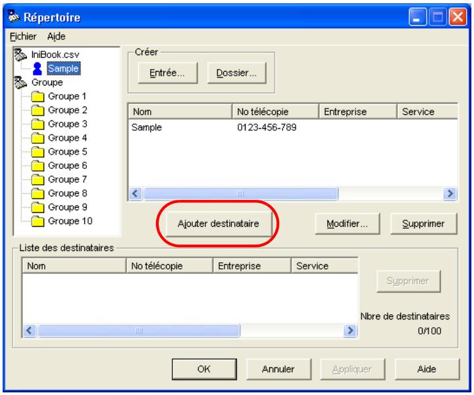Screen dimensions: 474x395
Task: Click the fax number 0123-456-789
Action: (267, 128)
